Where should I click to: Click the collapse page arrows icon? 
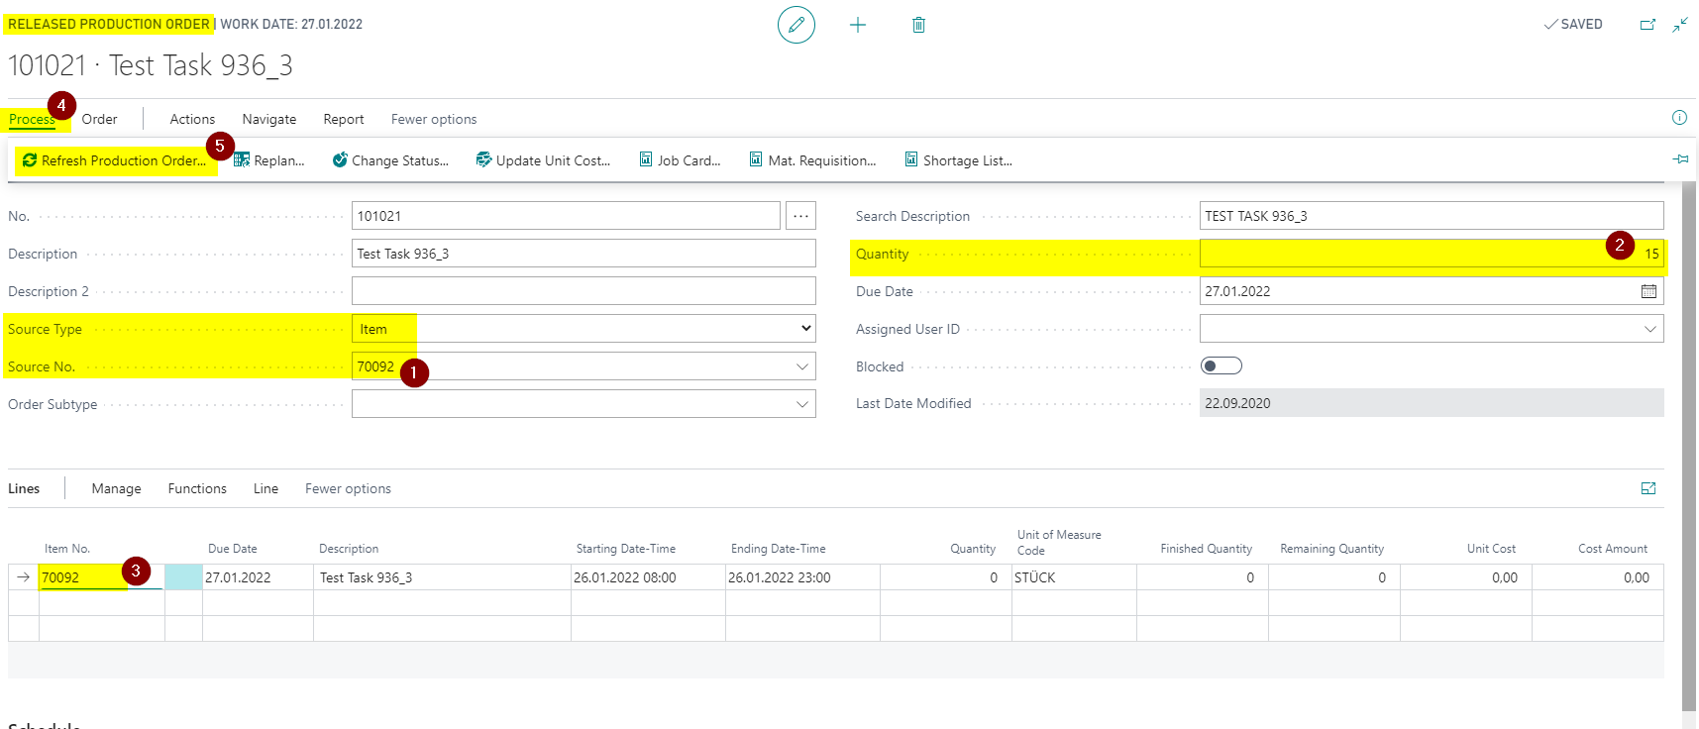click(1680, 25)
